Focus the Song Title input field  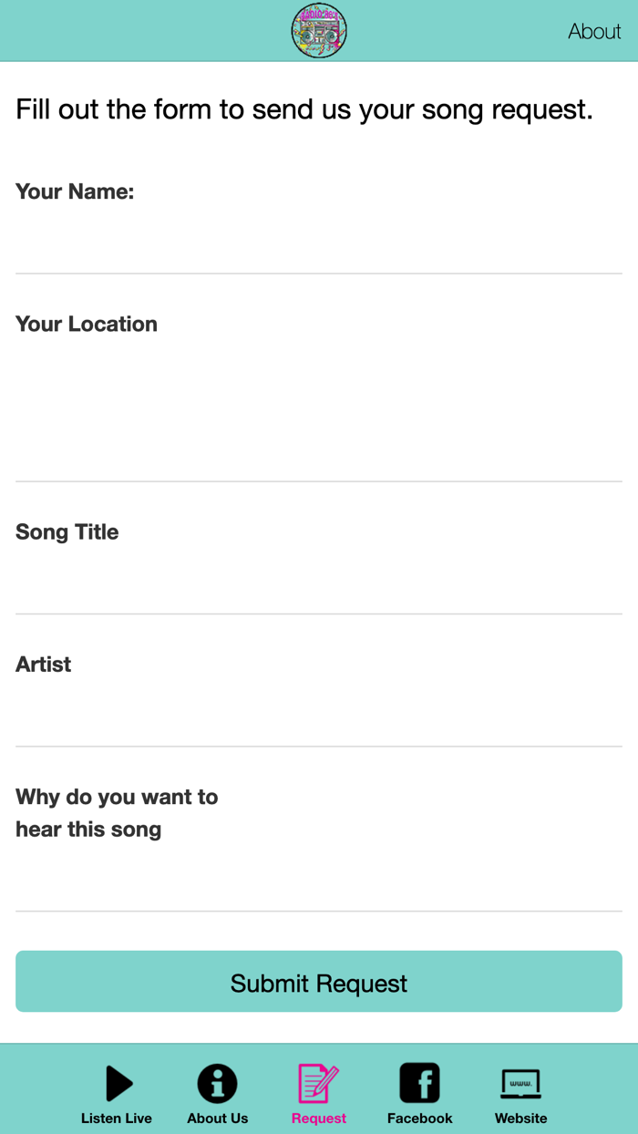click(x=319, y=582)
